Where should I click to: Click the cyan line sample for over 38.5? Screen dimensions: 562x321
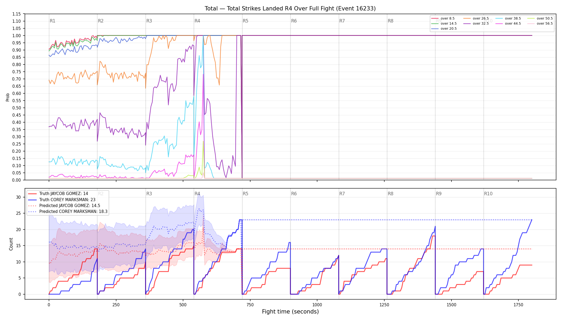click(499, 18)
